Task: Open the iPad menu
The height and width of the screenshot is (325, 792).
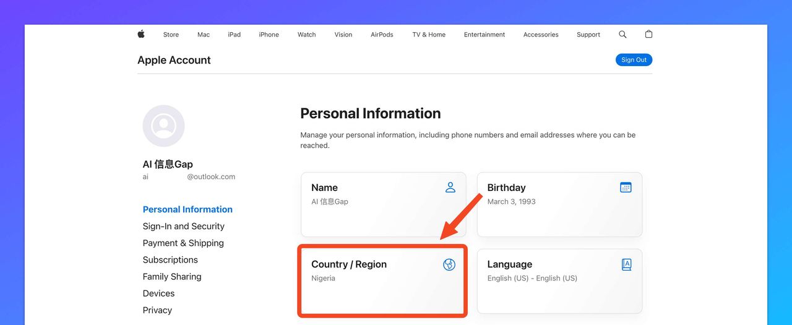Action: pos(234,35)
